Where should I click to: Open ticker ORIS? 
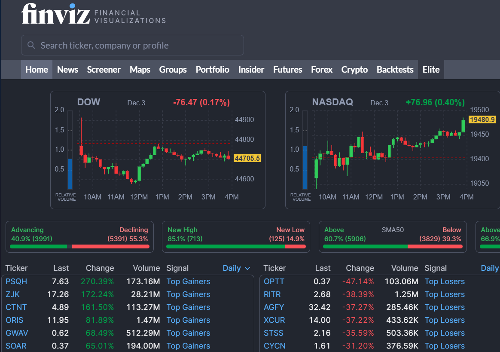(14, 320)
